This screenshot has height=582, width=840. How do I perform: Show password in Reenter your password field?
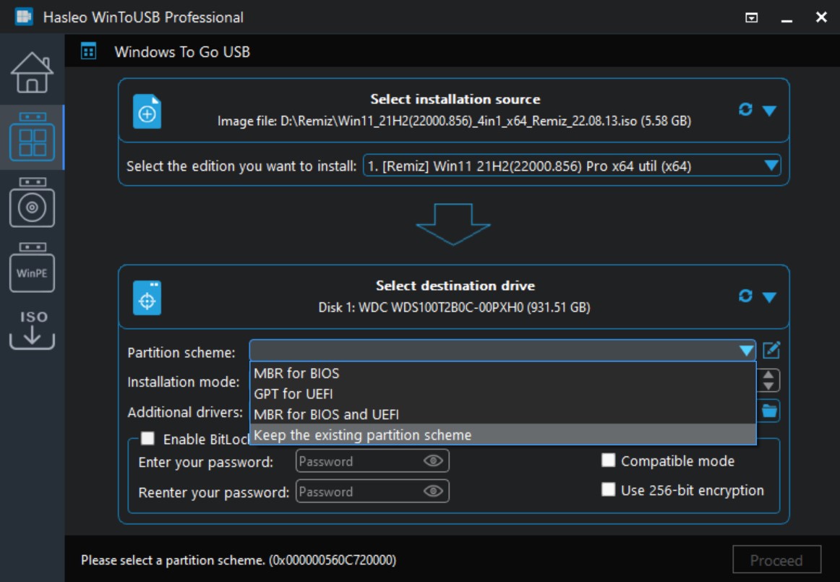(433, 492)
